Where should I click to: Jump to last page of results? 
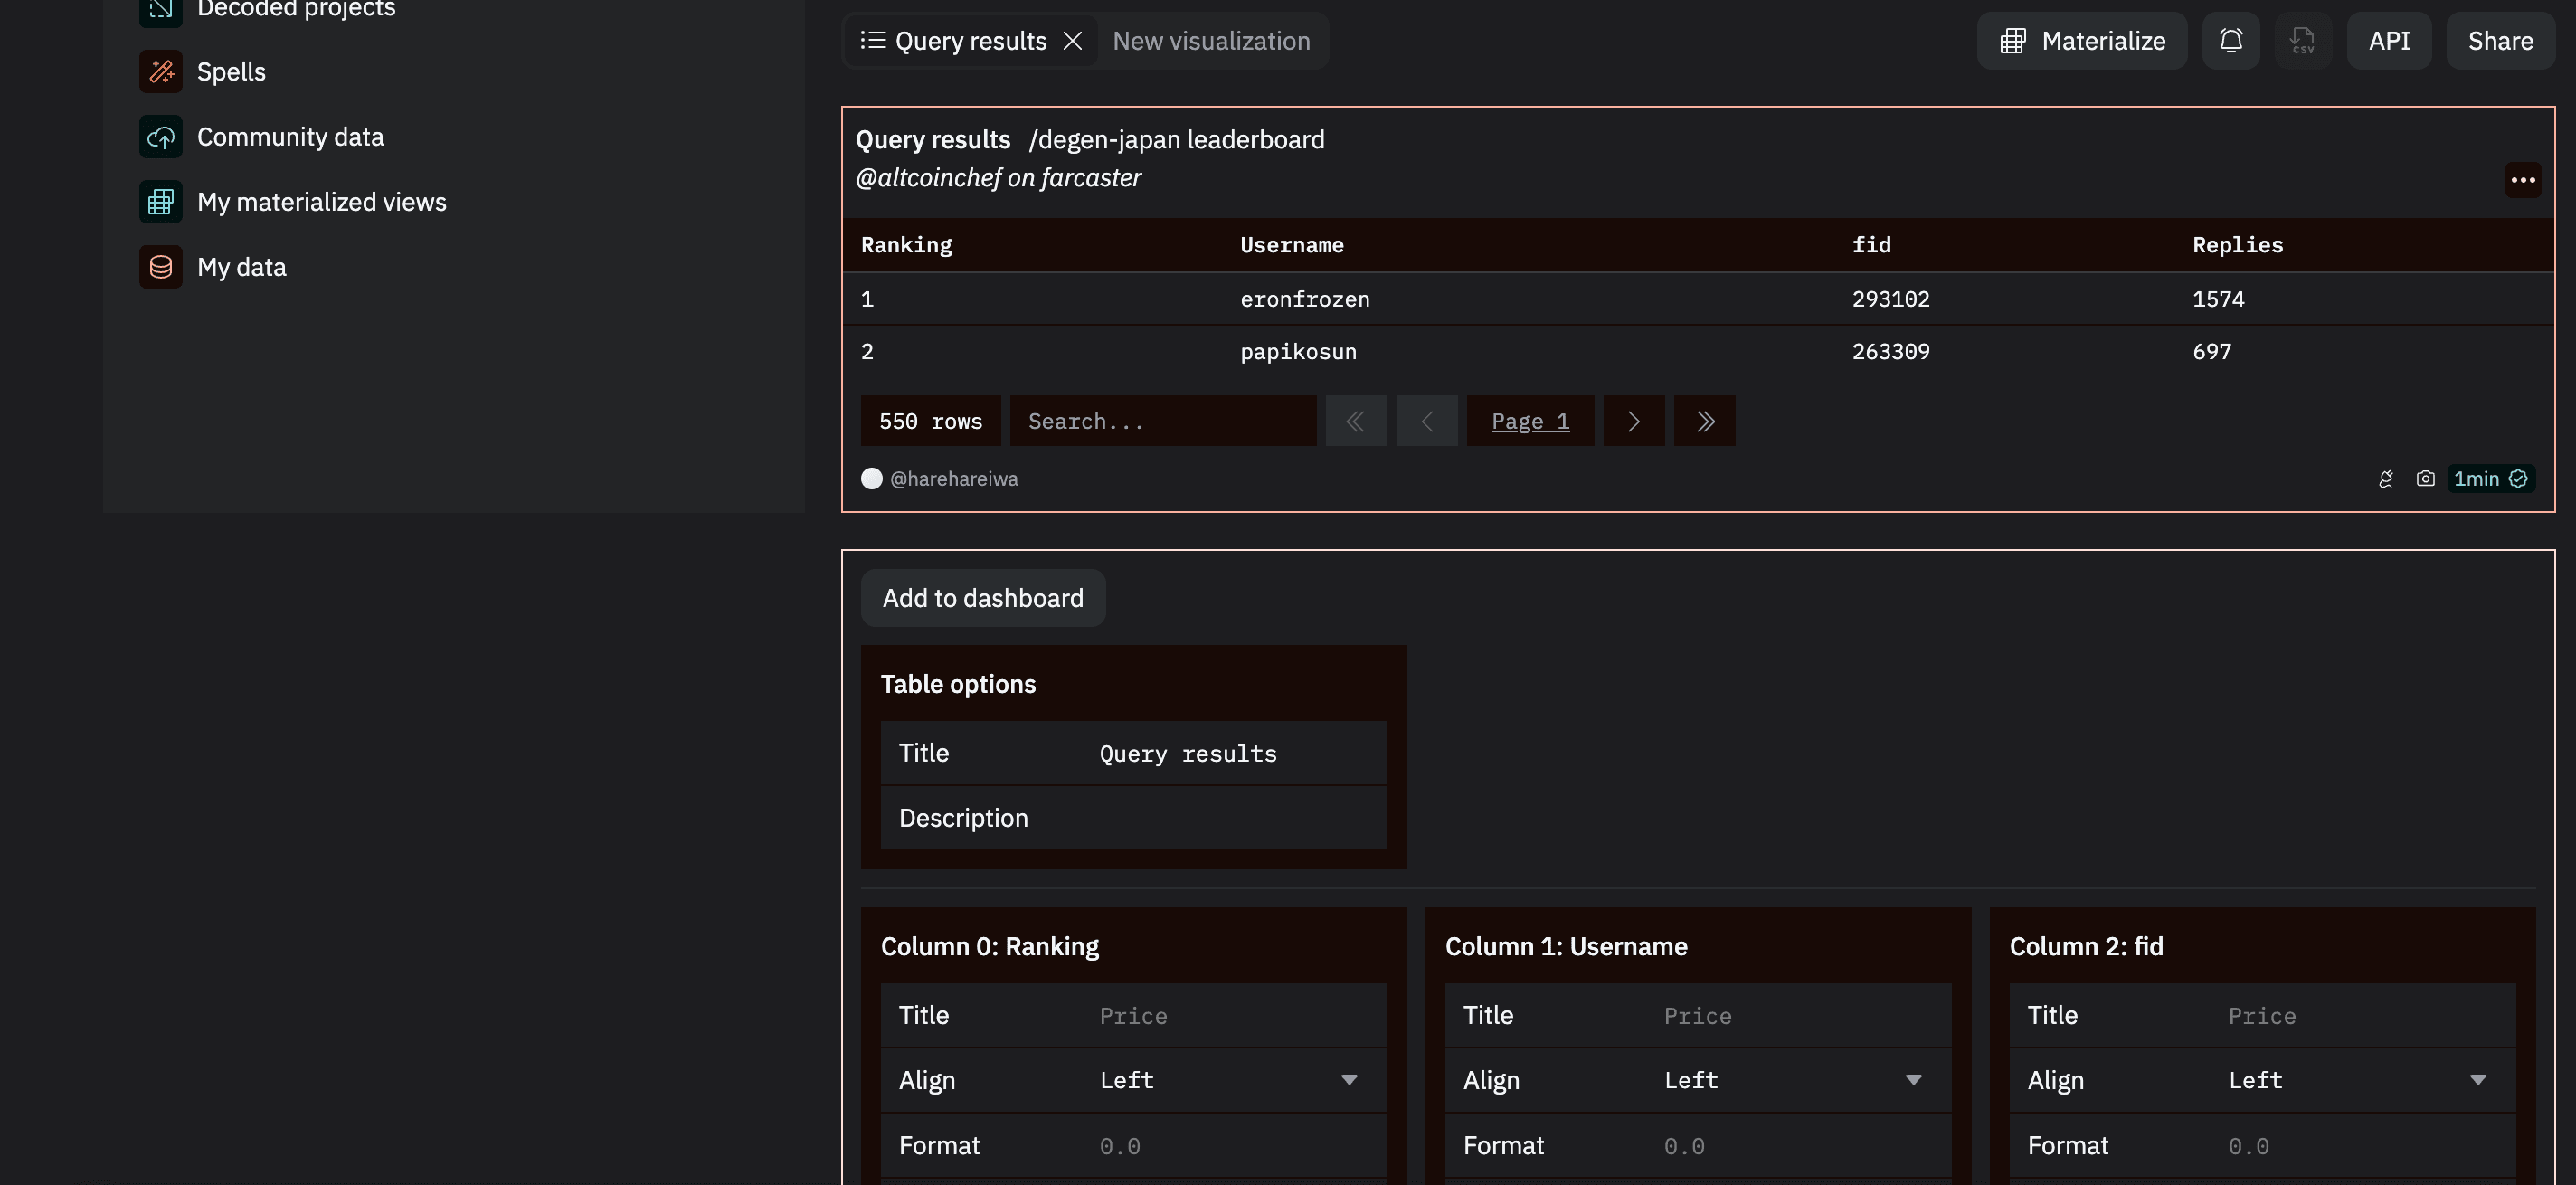pyautogui.click(x=1704, y=421)
